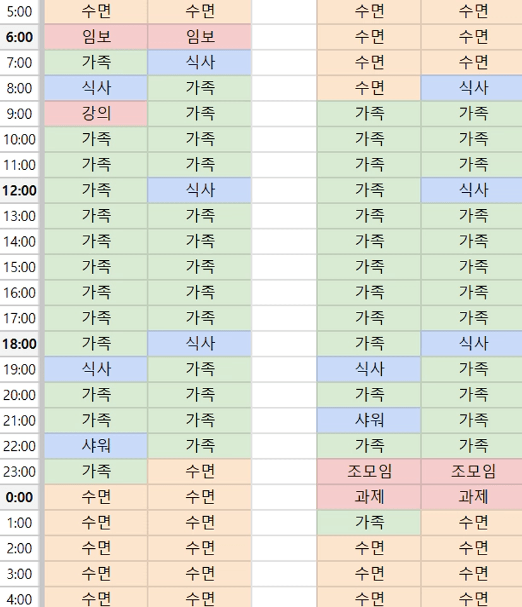The image size is (522, 607).
Task: Select the last-column 식사 cell at 12:00
Action: pyautogui.click(x=472, y=191)
